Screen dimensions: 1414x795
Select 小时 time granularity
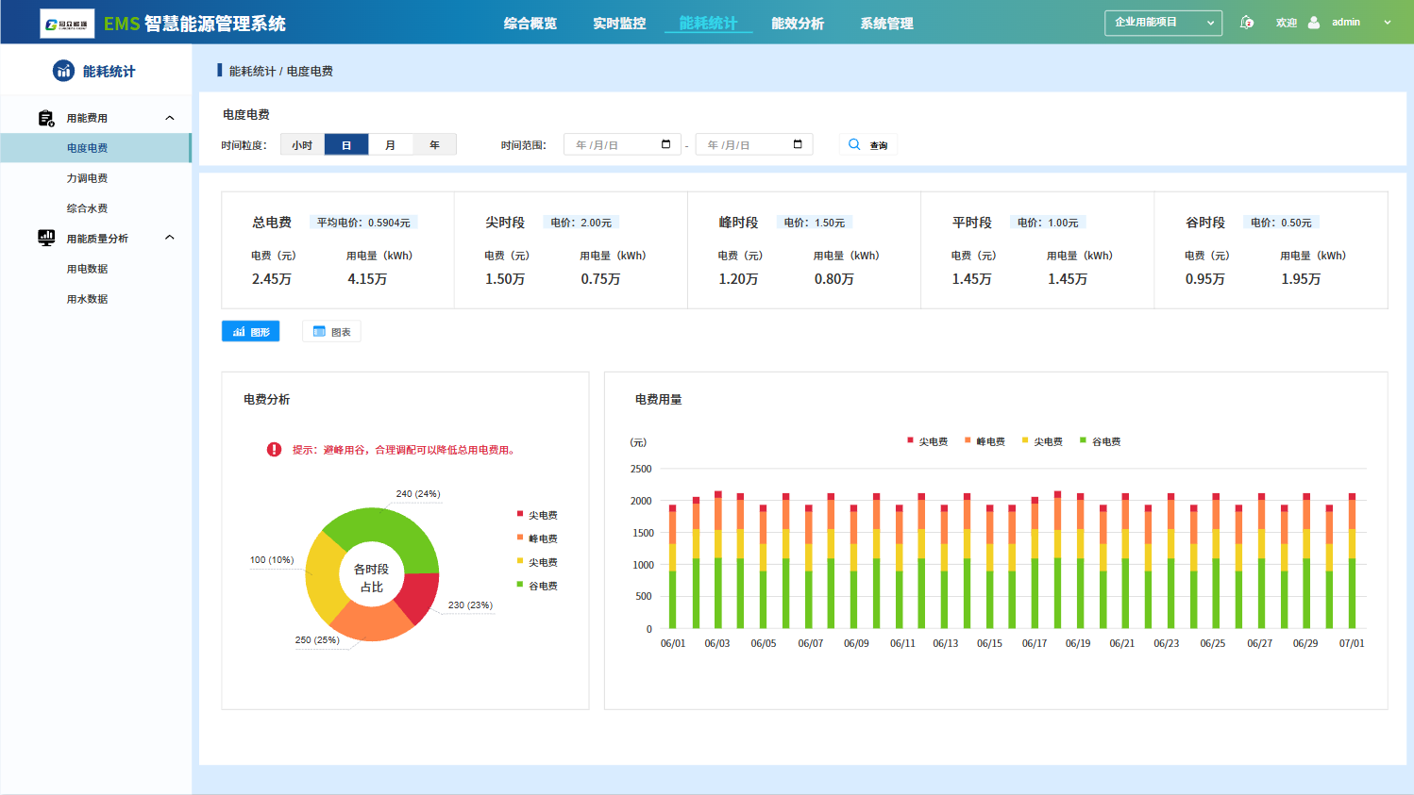pos(302,145)
